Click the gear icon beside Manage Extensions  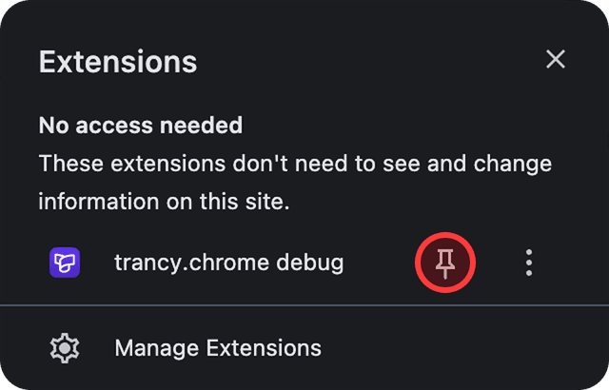(65, 348)
